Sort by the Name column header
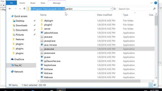 [43, 15]
